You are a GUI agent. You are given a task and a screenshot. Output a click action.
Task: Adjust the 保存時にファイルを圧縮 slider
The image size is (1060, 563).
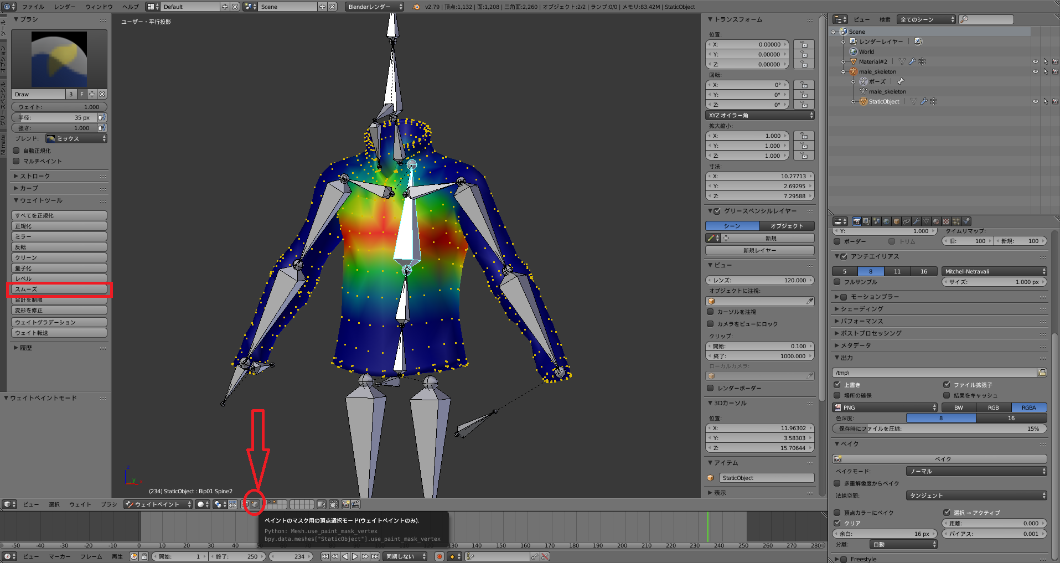(939, 428)
